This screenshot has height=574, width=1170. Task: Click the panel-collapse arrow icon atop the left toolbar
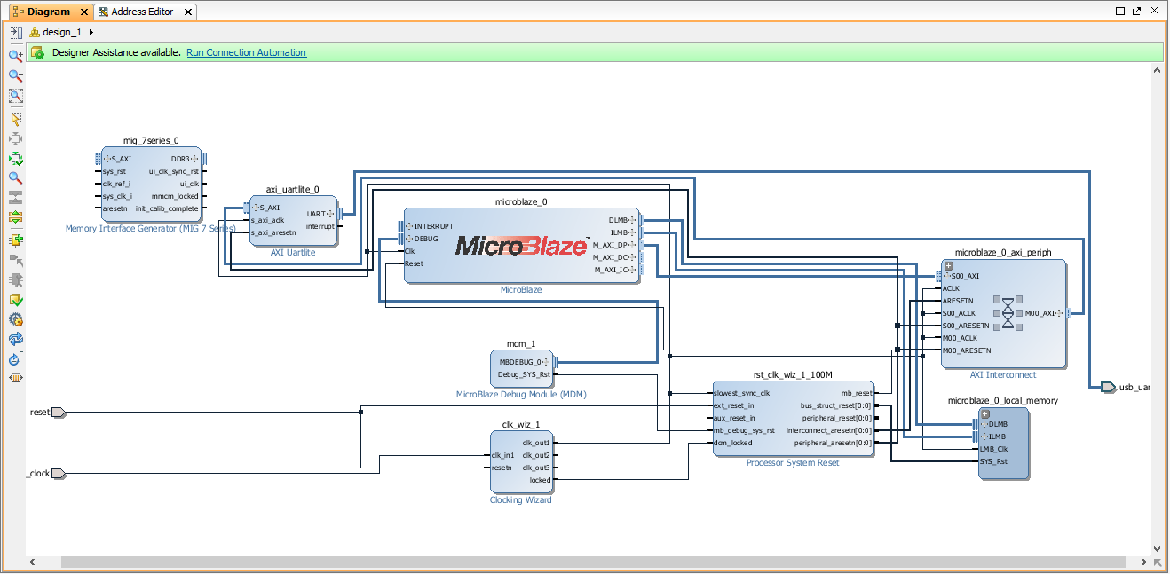[x=16, y=32]
